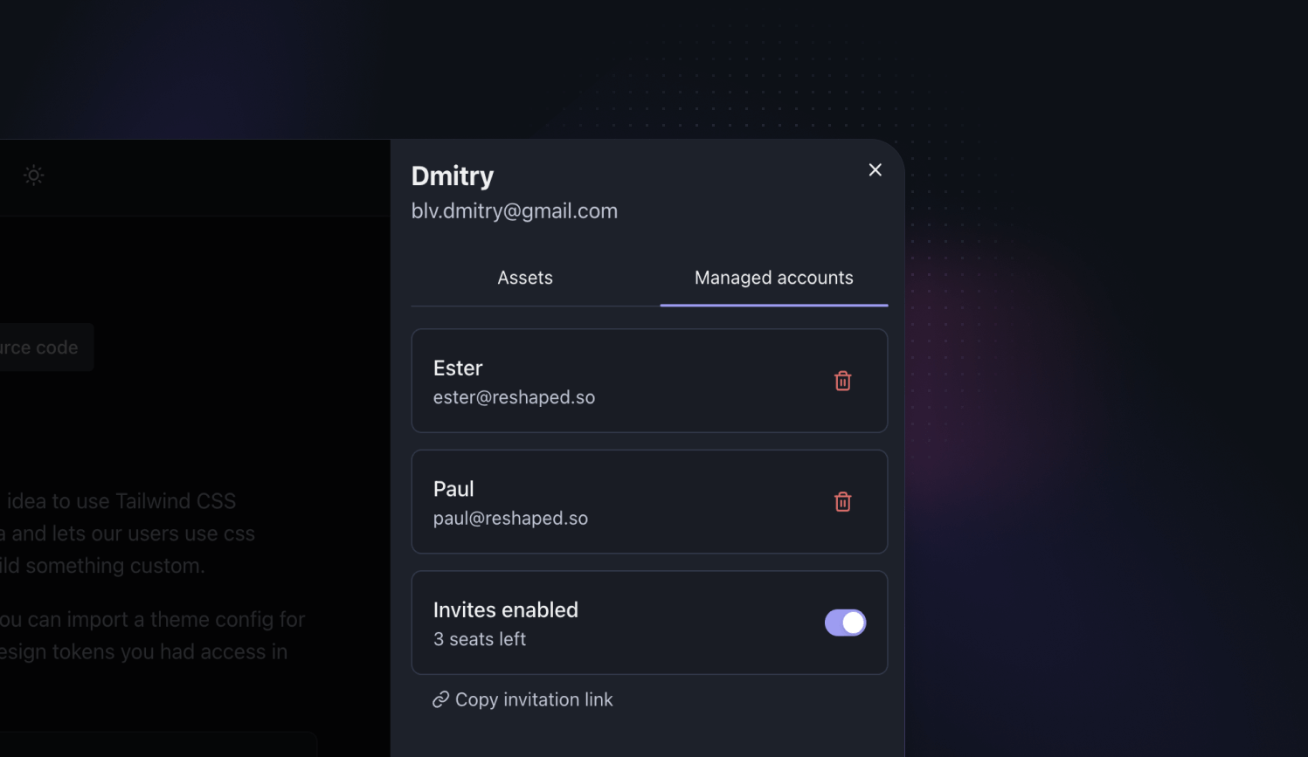Click the sun theme switch icon
The image size is (1308, 757).
pyautogui.click(x=33, y=175)
